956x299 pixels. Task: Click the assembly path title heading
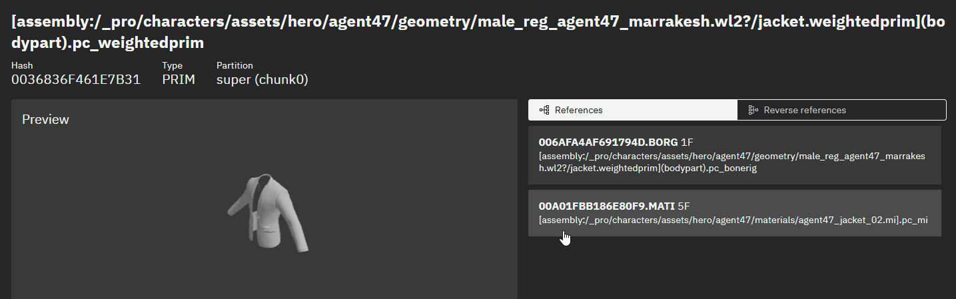(x=478, y=33)
